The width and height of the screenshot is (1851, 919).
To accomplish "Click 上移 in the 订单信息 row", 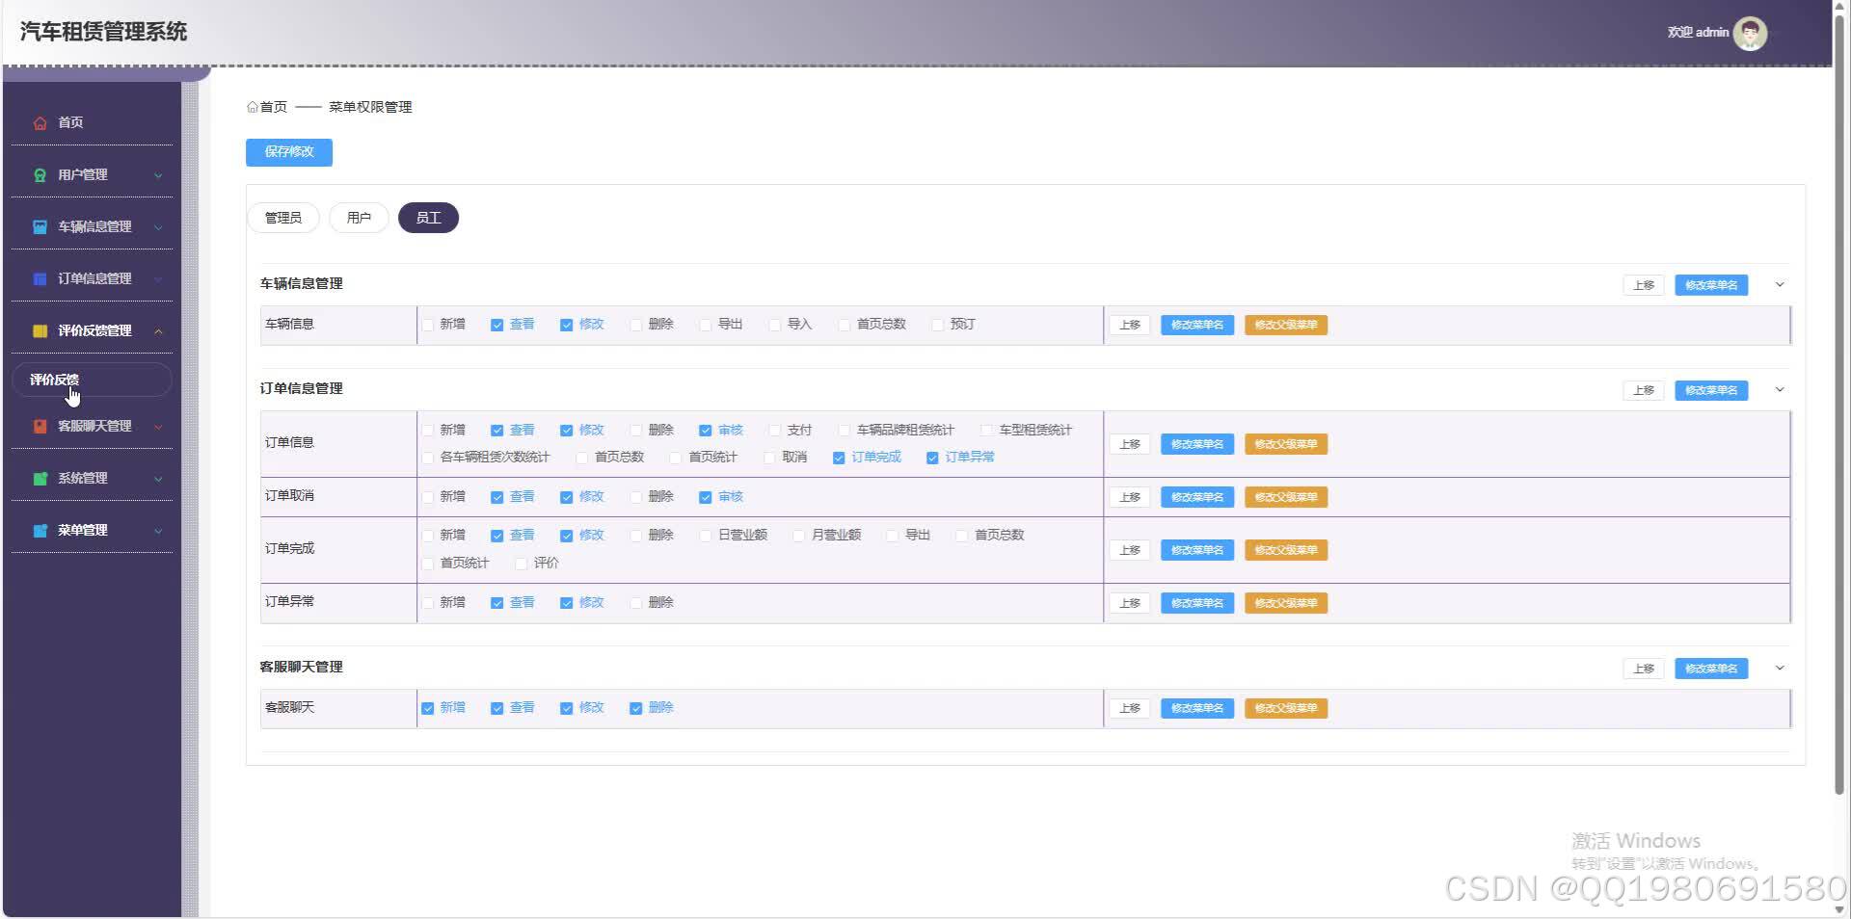I will [1130, 444].
